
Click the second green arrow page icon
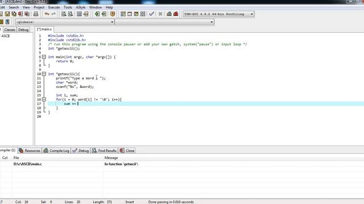click(104, 14)
